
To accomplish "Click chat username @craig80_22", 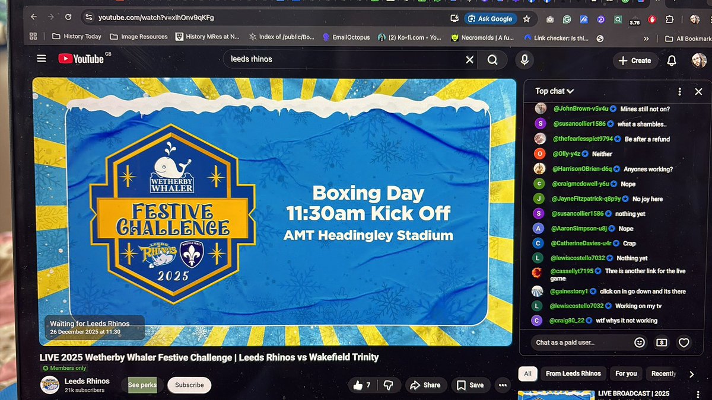I will [x=567, y=321].
